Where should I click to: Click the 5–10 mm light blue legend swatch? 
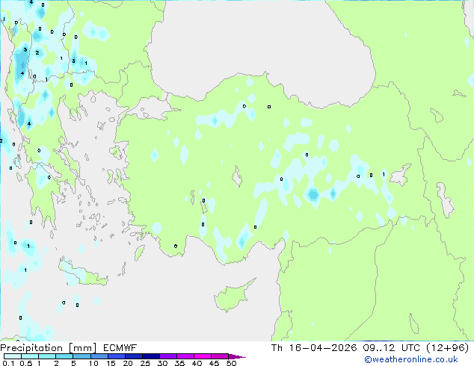click(81, 356)
